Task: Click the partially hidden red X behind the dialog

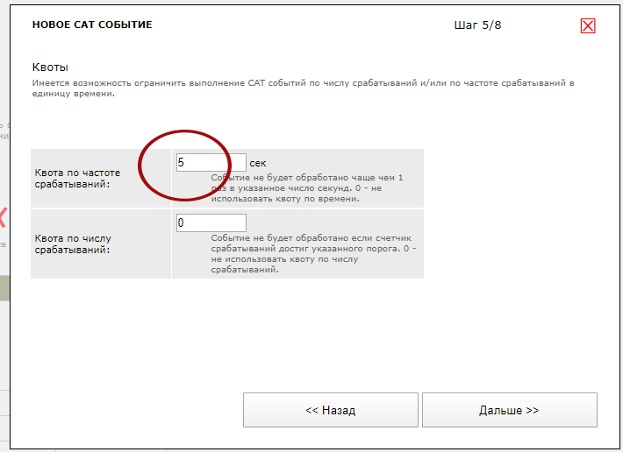Action: (x=3, y=218)
